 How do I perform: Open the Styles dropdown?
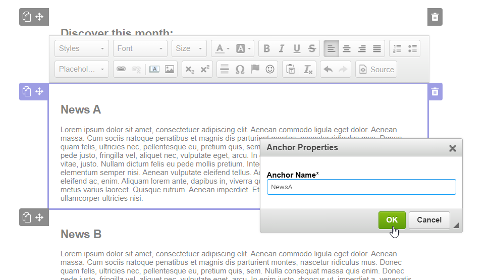click(82, 48)
